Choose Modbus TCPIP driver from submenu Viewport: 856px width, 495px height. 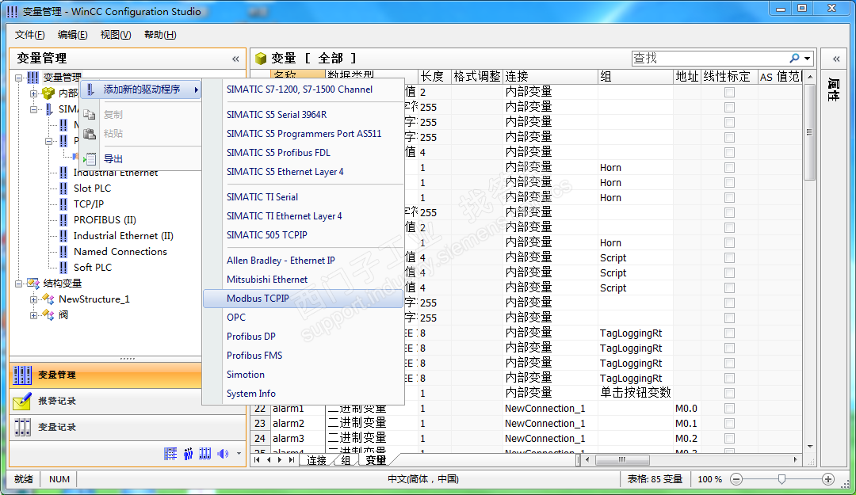click(x=303, y=299)
